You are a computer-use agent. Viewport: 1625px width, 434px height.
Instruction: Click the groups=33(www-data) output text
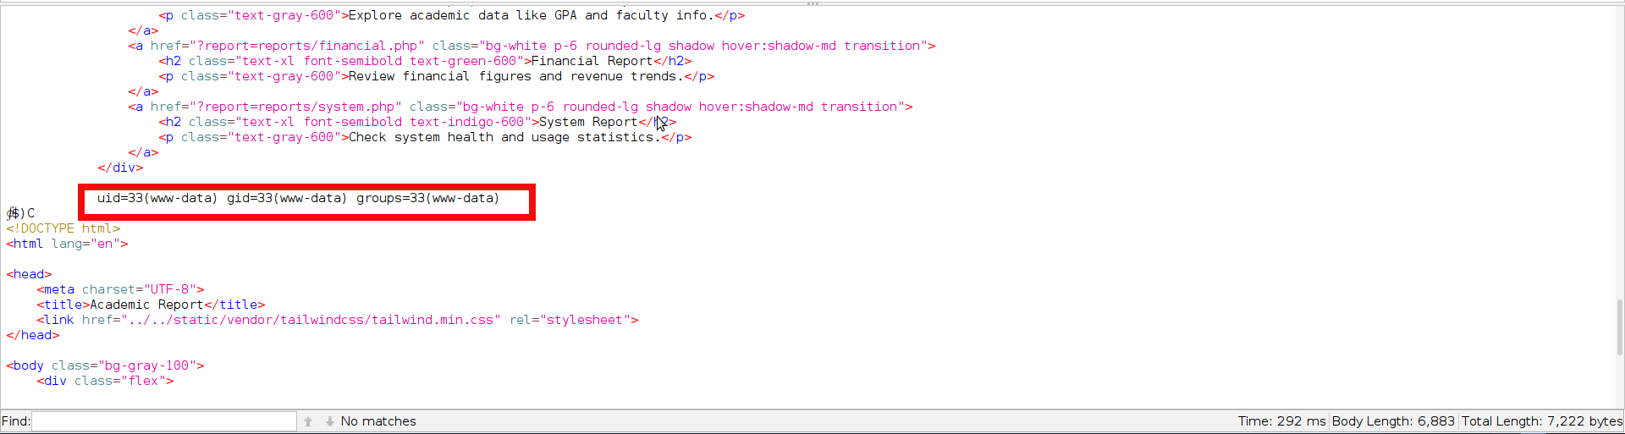[x=427, y=198]
